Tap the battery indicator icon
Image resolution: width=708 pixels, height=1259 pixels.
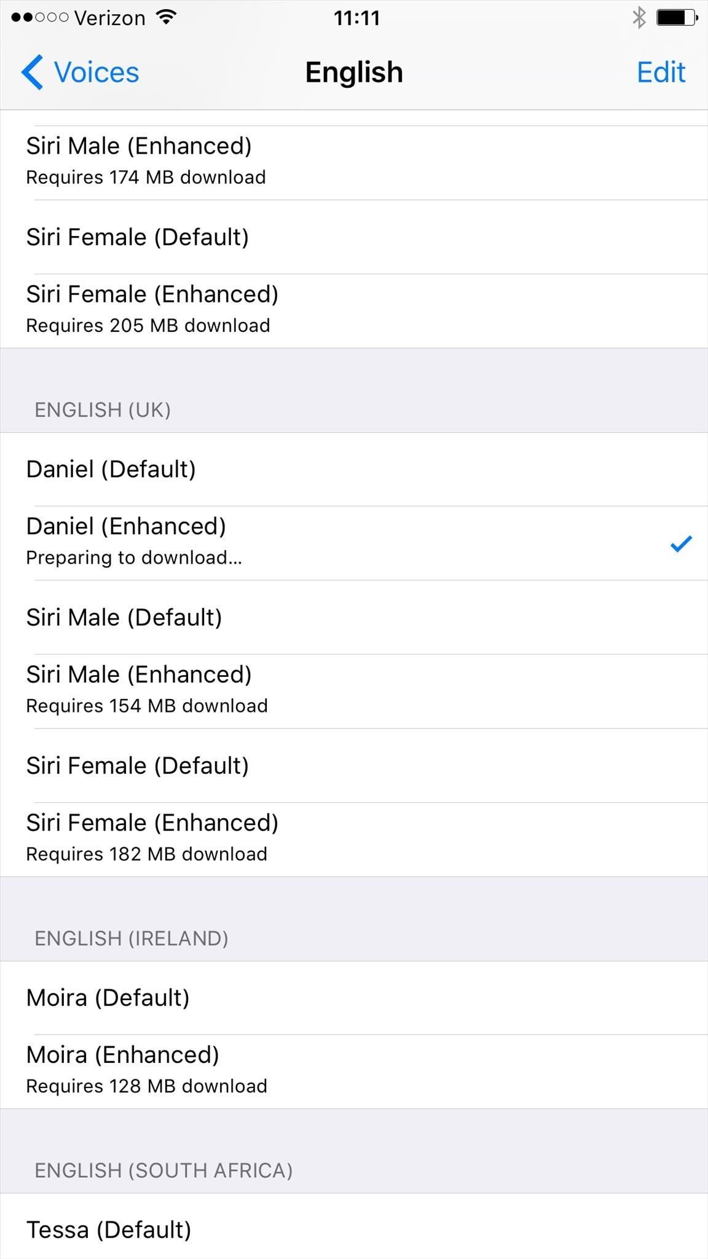coord(677,17)
